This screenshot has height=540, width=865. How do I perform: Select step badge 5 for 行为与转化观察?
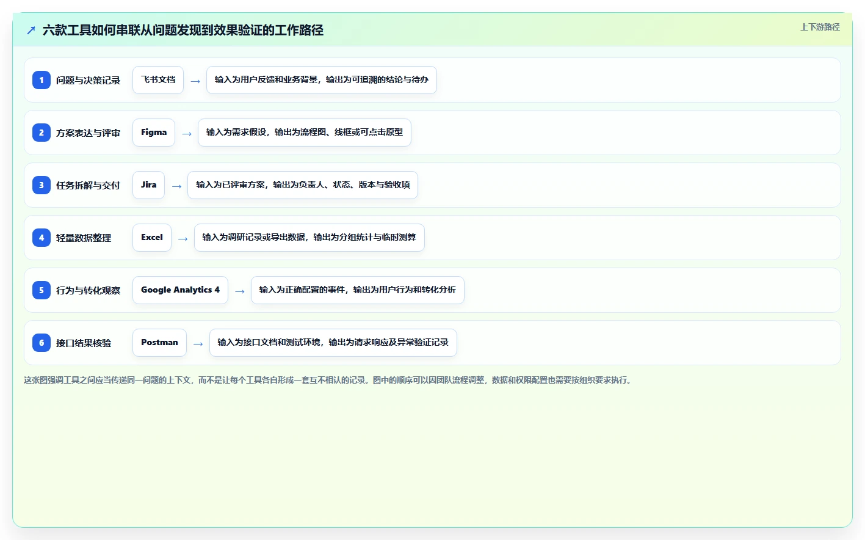[x=42, y=290]
